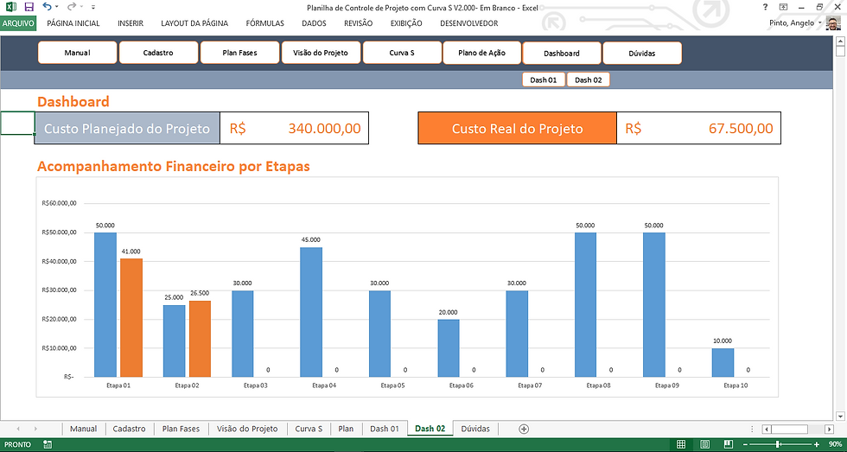Click the Redo arrow icon
The width and height of the screenshot is (847, 452).
[72, 7]
